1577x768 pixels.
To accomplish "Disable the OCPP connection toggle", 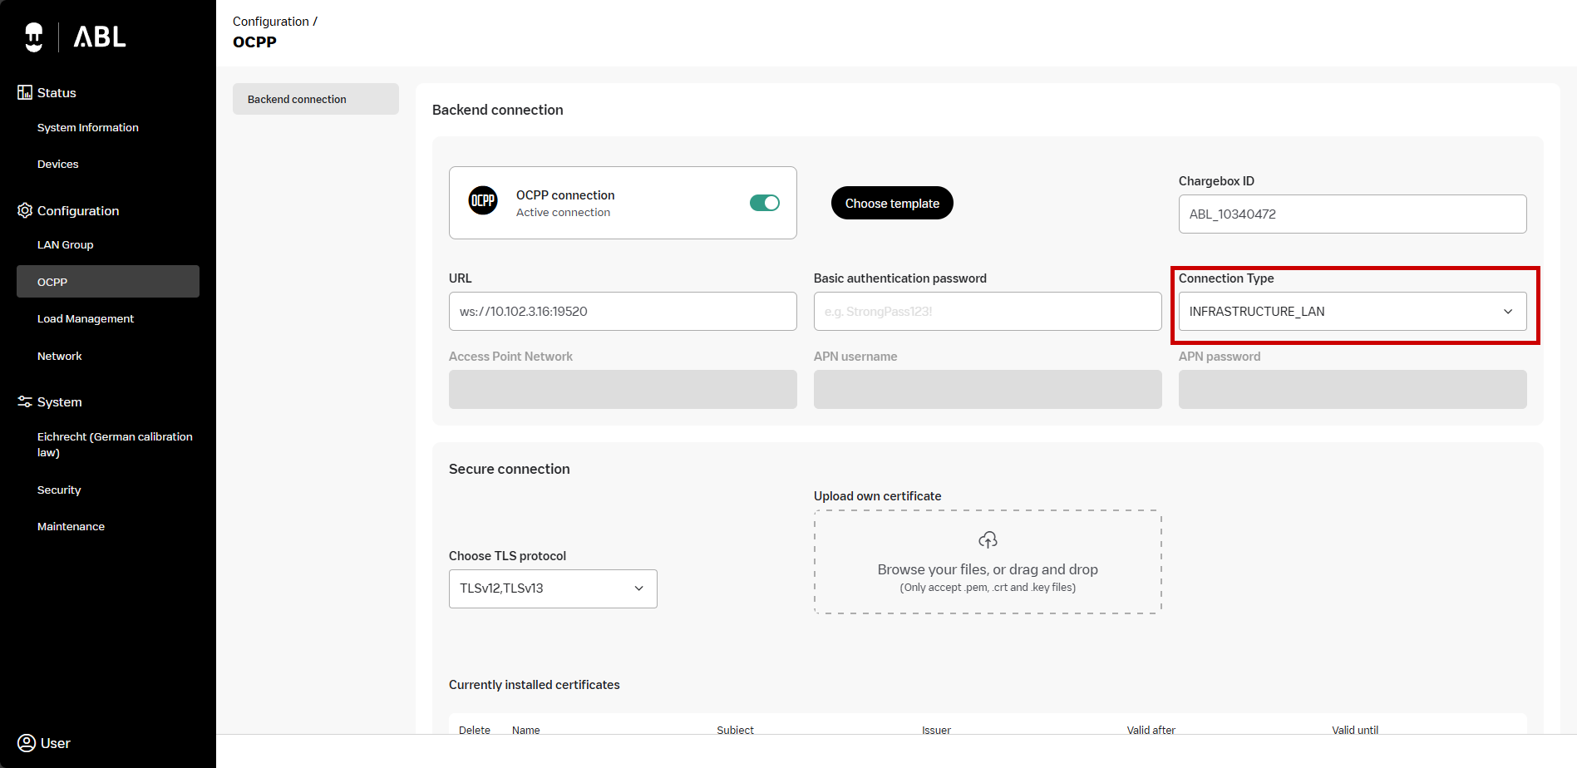I will (x=764, y=203).
